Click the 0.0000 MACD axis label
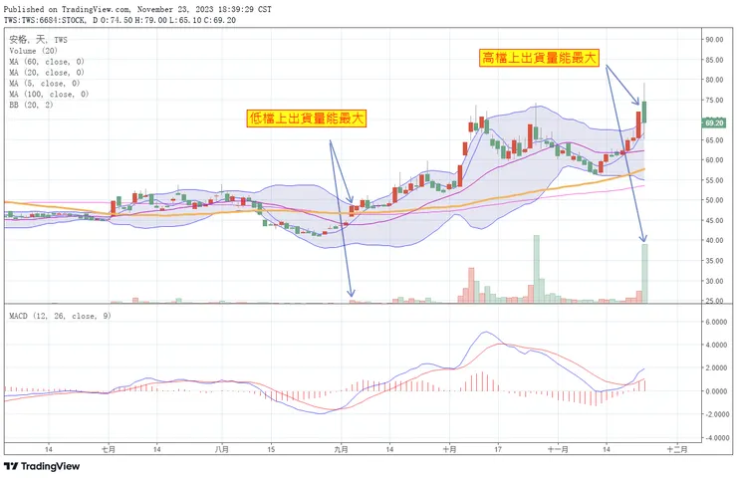 click(716, 391)
